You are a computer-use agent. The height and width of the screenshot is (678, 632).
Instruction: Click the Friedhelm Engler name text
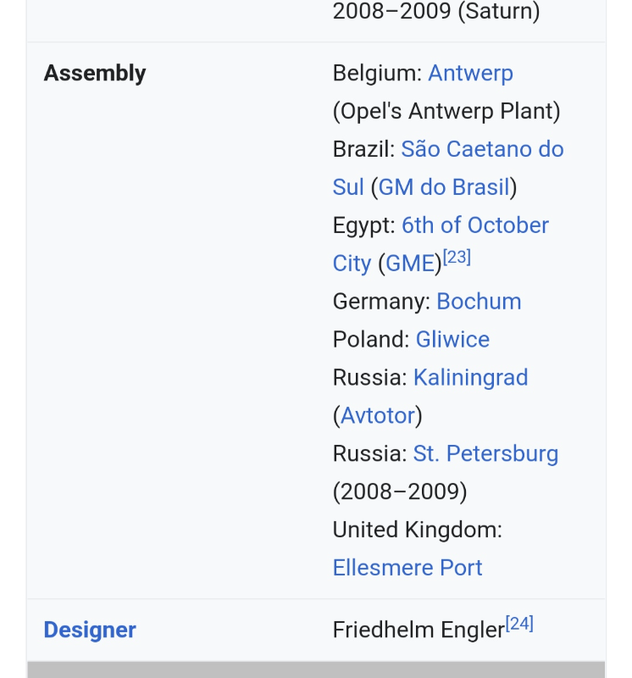click(419, 631)
